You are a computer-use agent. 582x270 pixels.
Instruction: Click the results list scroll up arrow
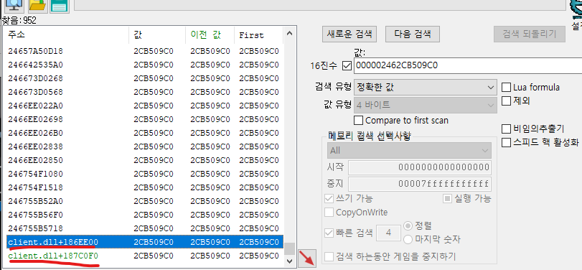click(x=290, y=34)
